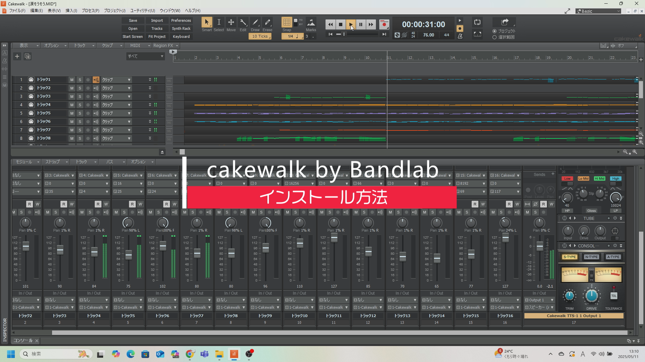Select the Smart tool
Viewport: 645px width, 362px height.
point(207,23)
